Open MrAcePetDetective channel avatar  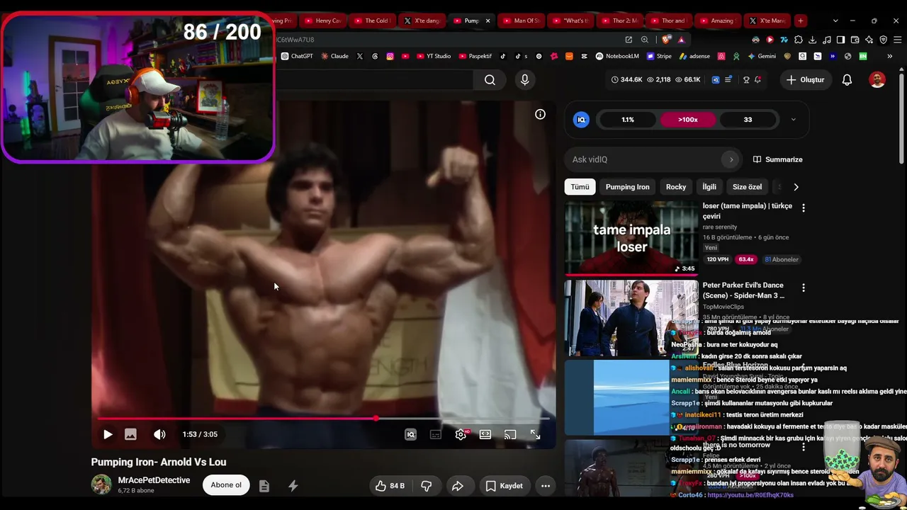click(x=101, y=484)
